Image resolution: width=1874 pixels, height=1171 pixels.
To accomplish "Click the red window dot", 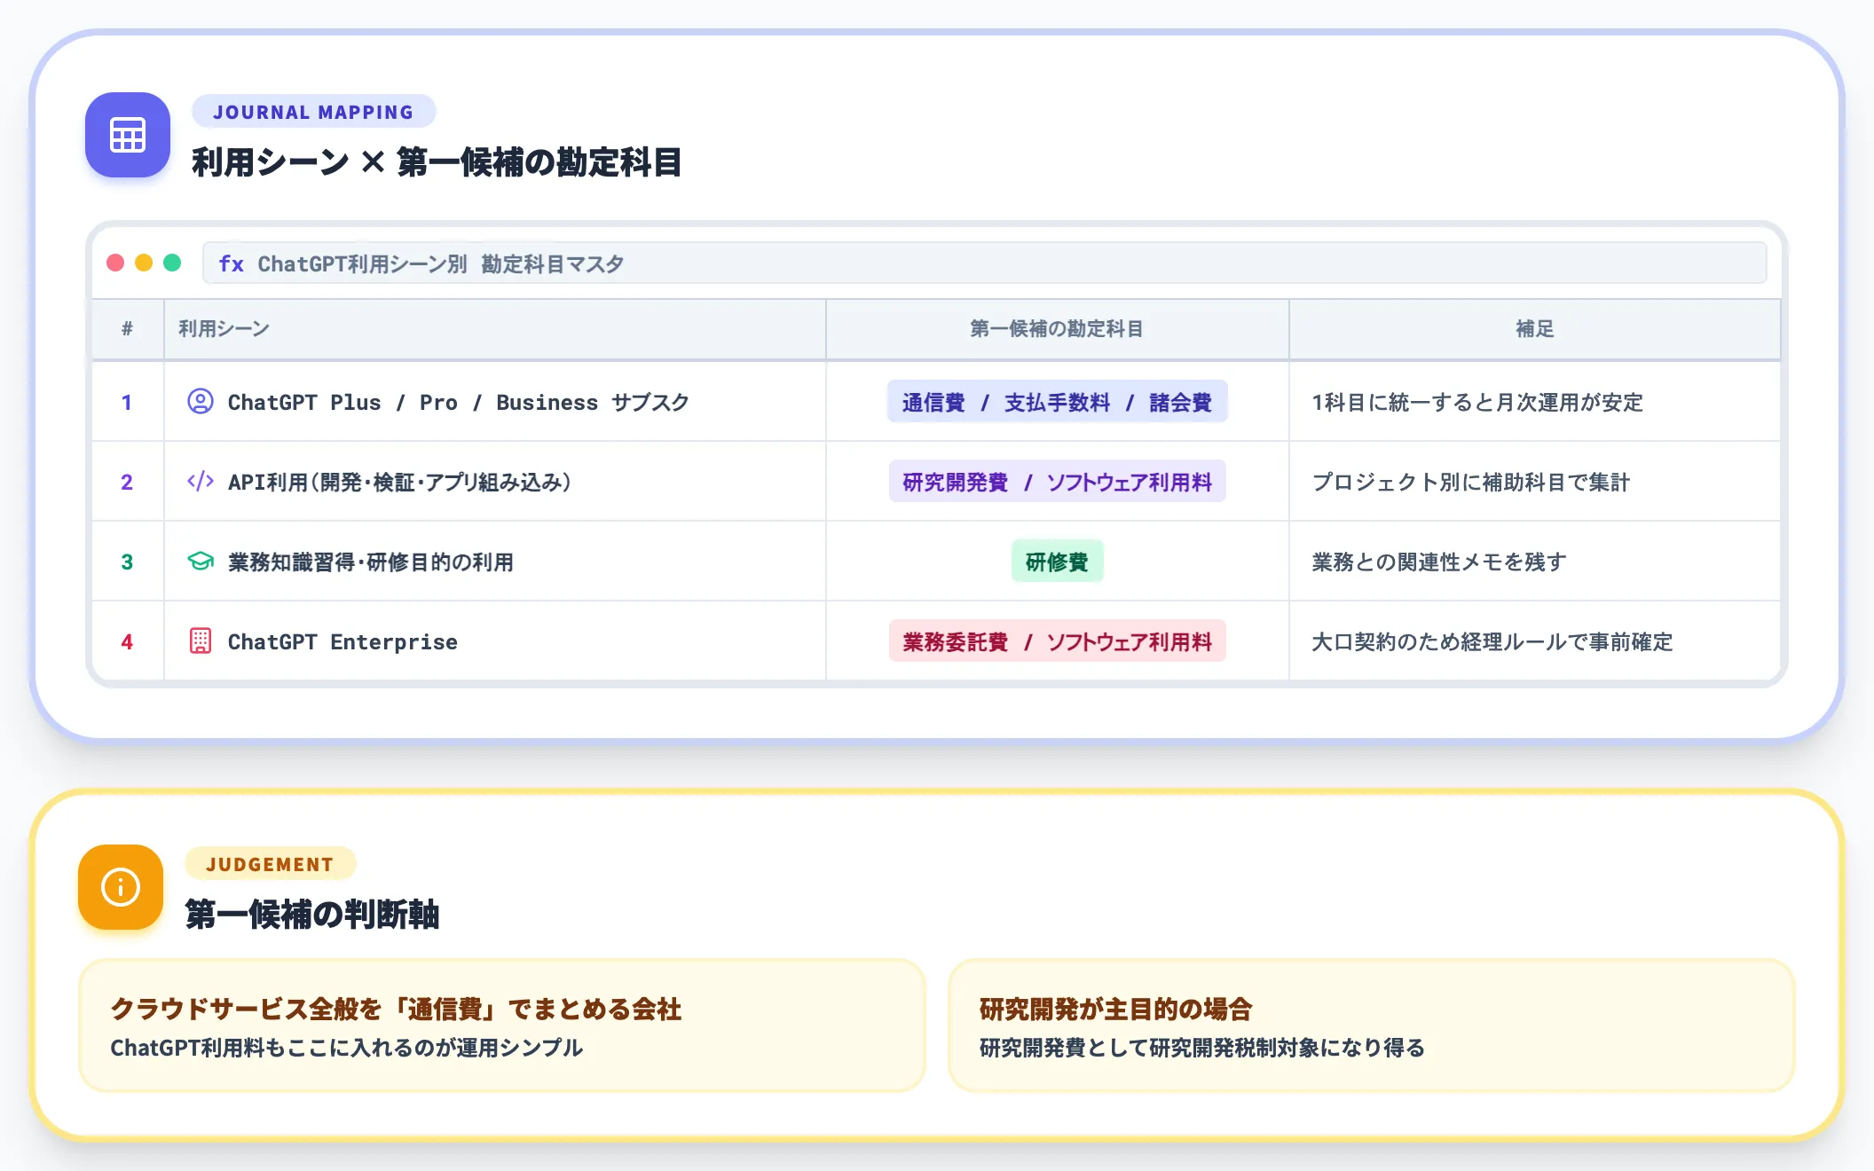I will point(115,263).
